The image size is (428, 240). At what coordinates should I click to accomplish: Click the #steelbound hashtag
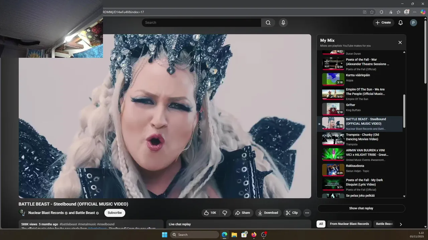click(106, 224)
